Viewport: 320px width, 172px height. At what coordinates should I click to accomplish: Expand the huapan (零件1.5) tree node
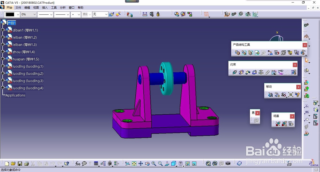(3, 59)
